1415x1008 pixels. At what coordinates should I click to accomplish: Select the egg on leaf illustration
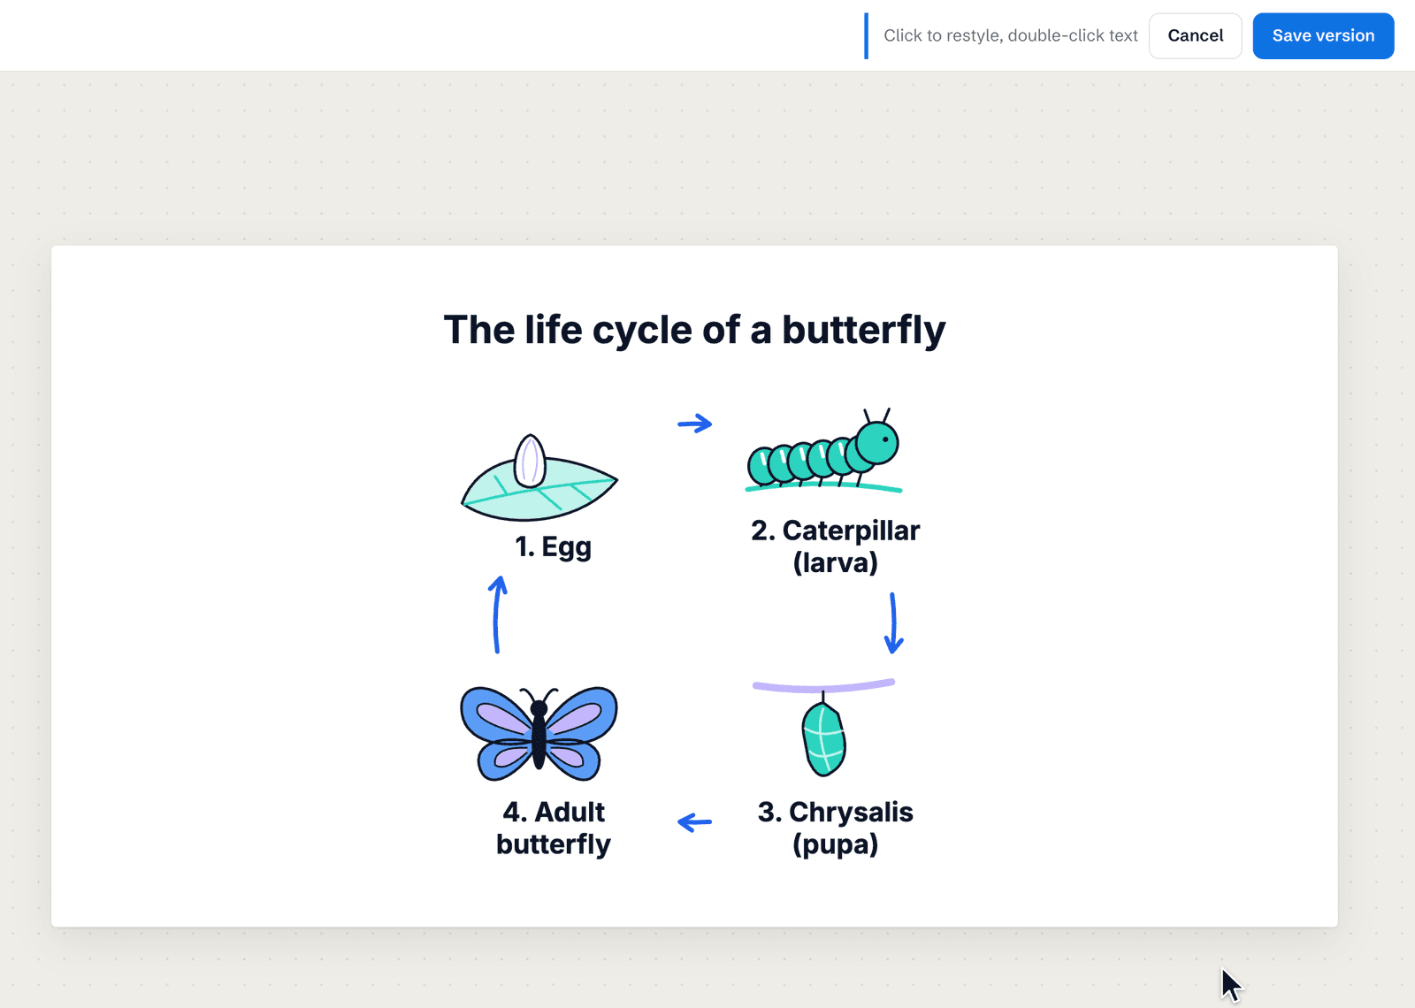539,477
